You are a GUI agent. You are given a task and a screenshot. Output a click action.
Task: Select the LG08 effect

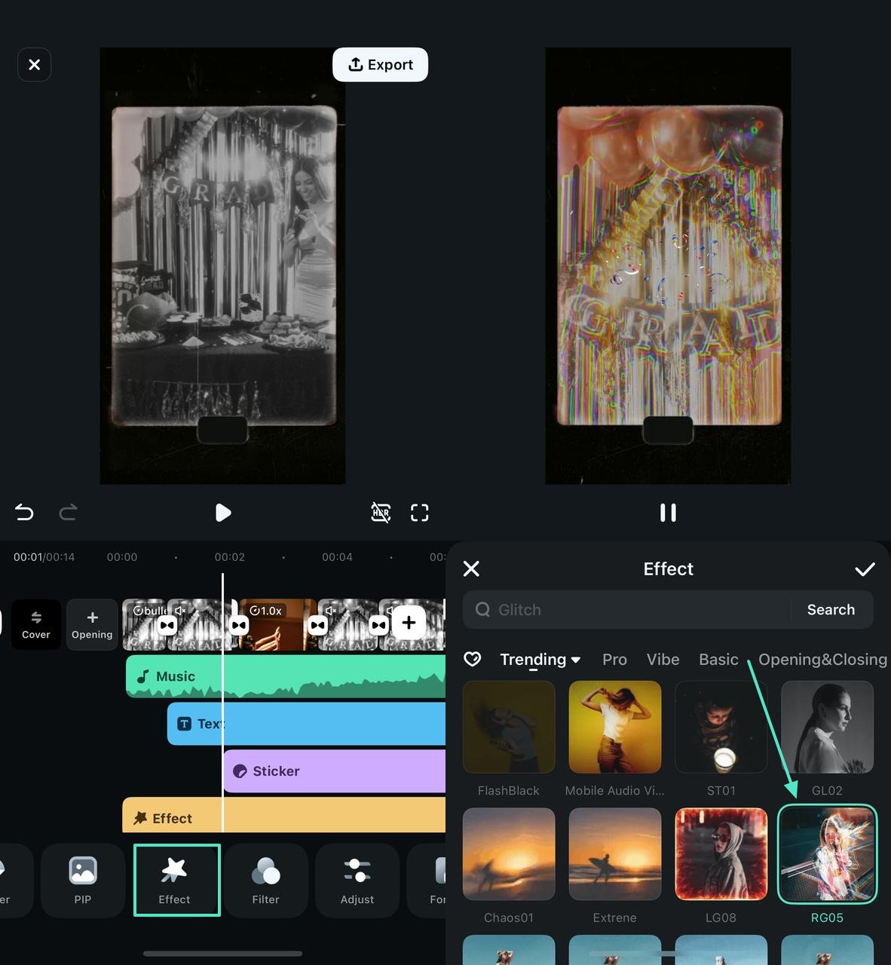[x=721, y=854]
